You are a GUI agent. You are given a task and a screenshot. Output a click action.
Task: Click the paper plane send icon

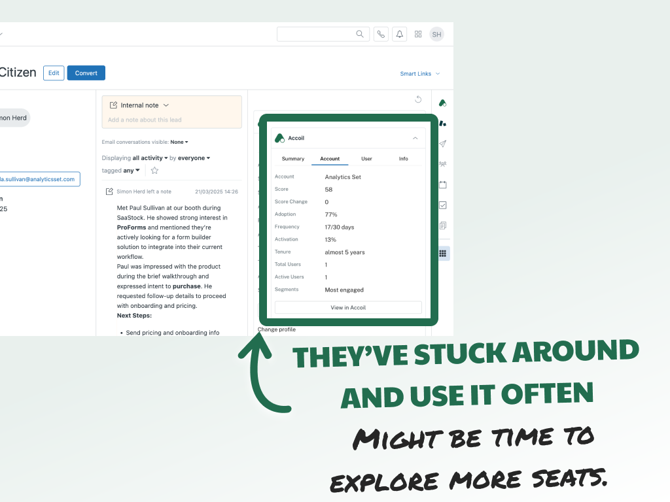tap(443, 144)
